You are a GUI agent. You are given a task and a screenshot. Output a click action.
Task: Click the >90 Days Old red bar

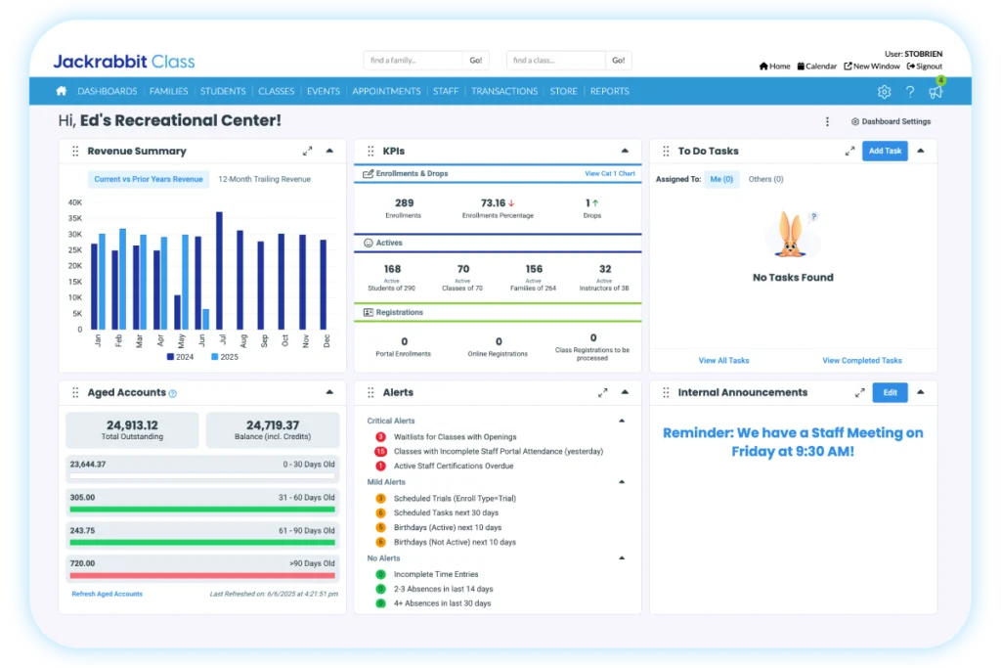click(x=202, y=575)
